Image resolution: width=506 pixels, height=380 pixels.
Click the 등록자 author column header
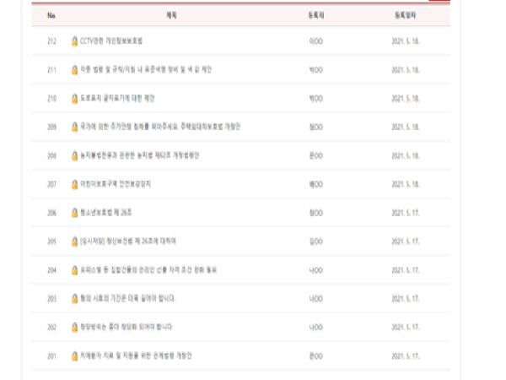tap(316, 15)
